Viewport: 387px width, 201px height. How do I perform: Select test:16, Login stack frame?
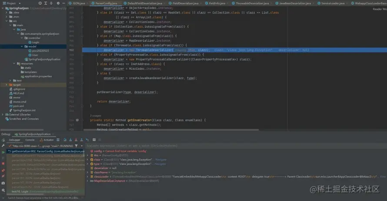click(x=45, y=191)
